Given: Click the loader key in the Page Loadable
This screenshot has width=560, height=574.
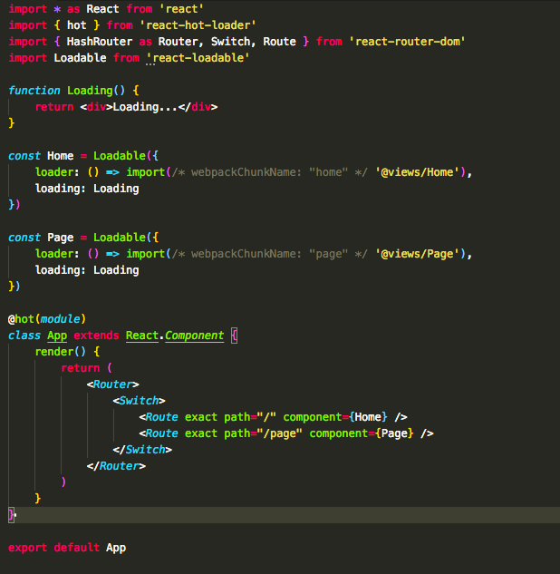Looking at the screenshot, I should (x=53, y=254).
